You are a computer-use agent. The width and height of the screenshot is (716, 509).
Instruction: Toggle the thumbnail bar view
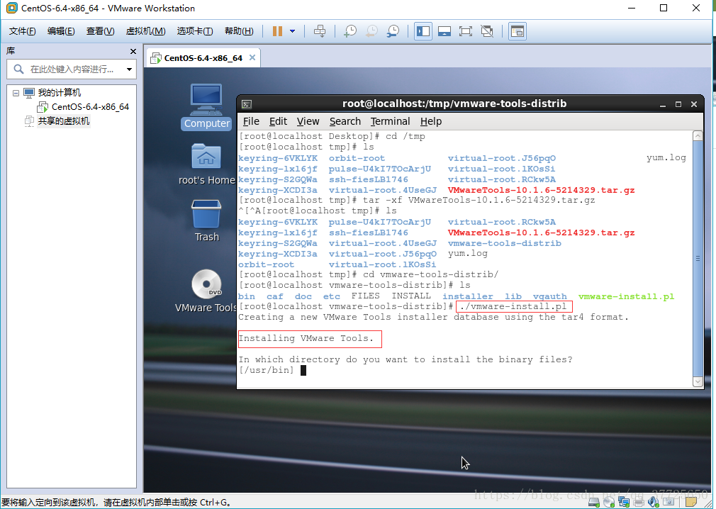click(444, 31)
